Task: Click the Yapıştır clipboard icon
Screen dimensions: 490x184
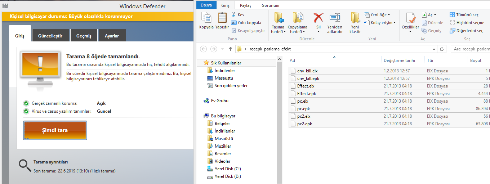Action: (222, 18)
